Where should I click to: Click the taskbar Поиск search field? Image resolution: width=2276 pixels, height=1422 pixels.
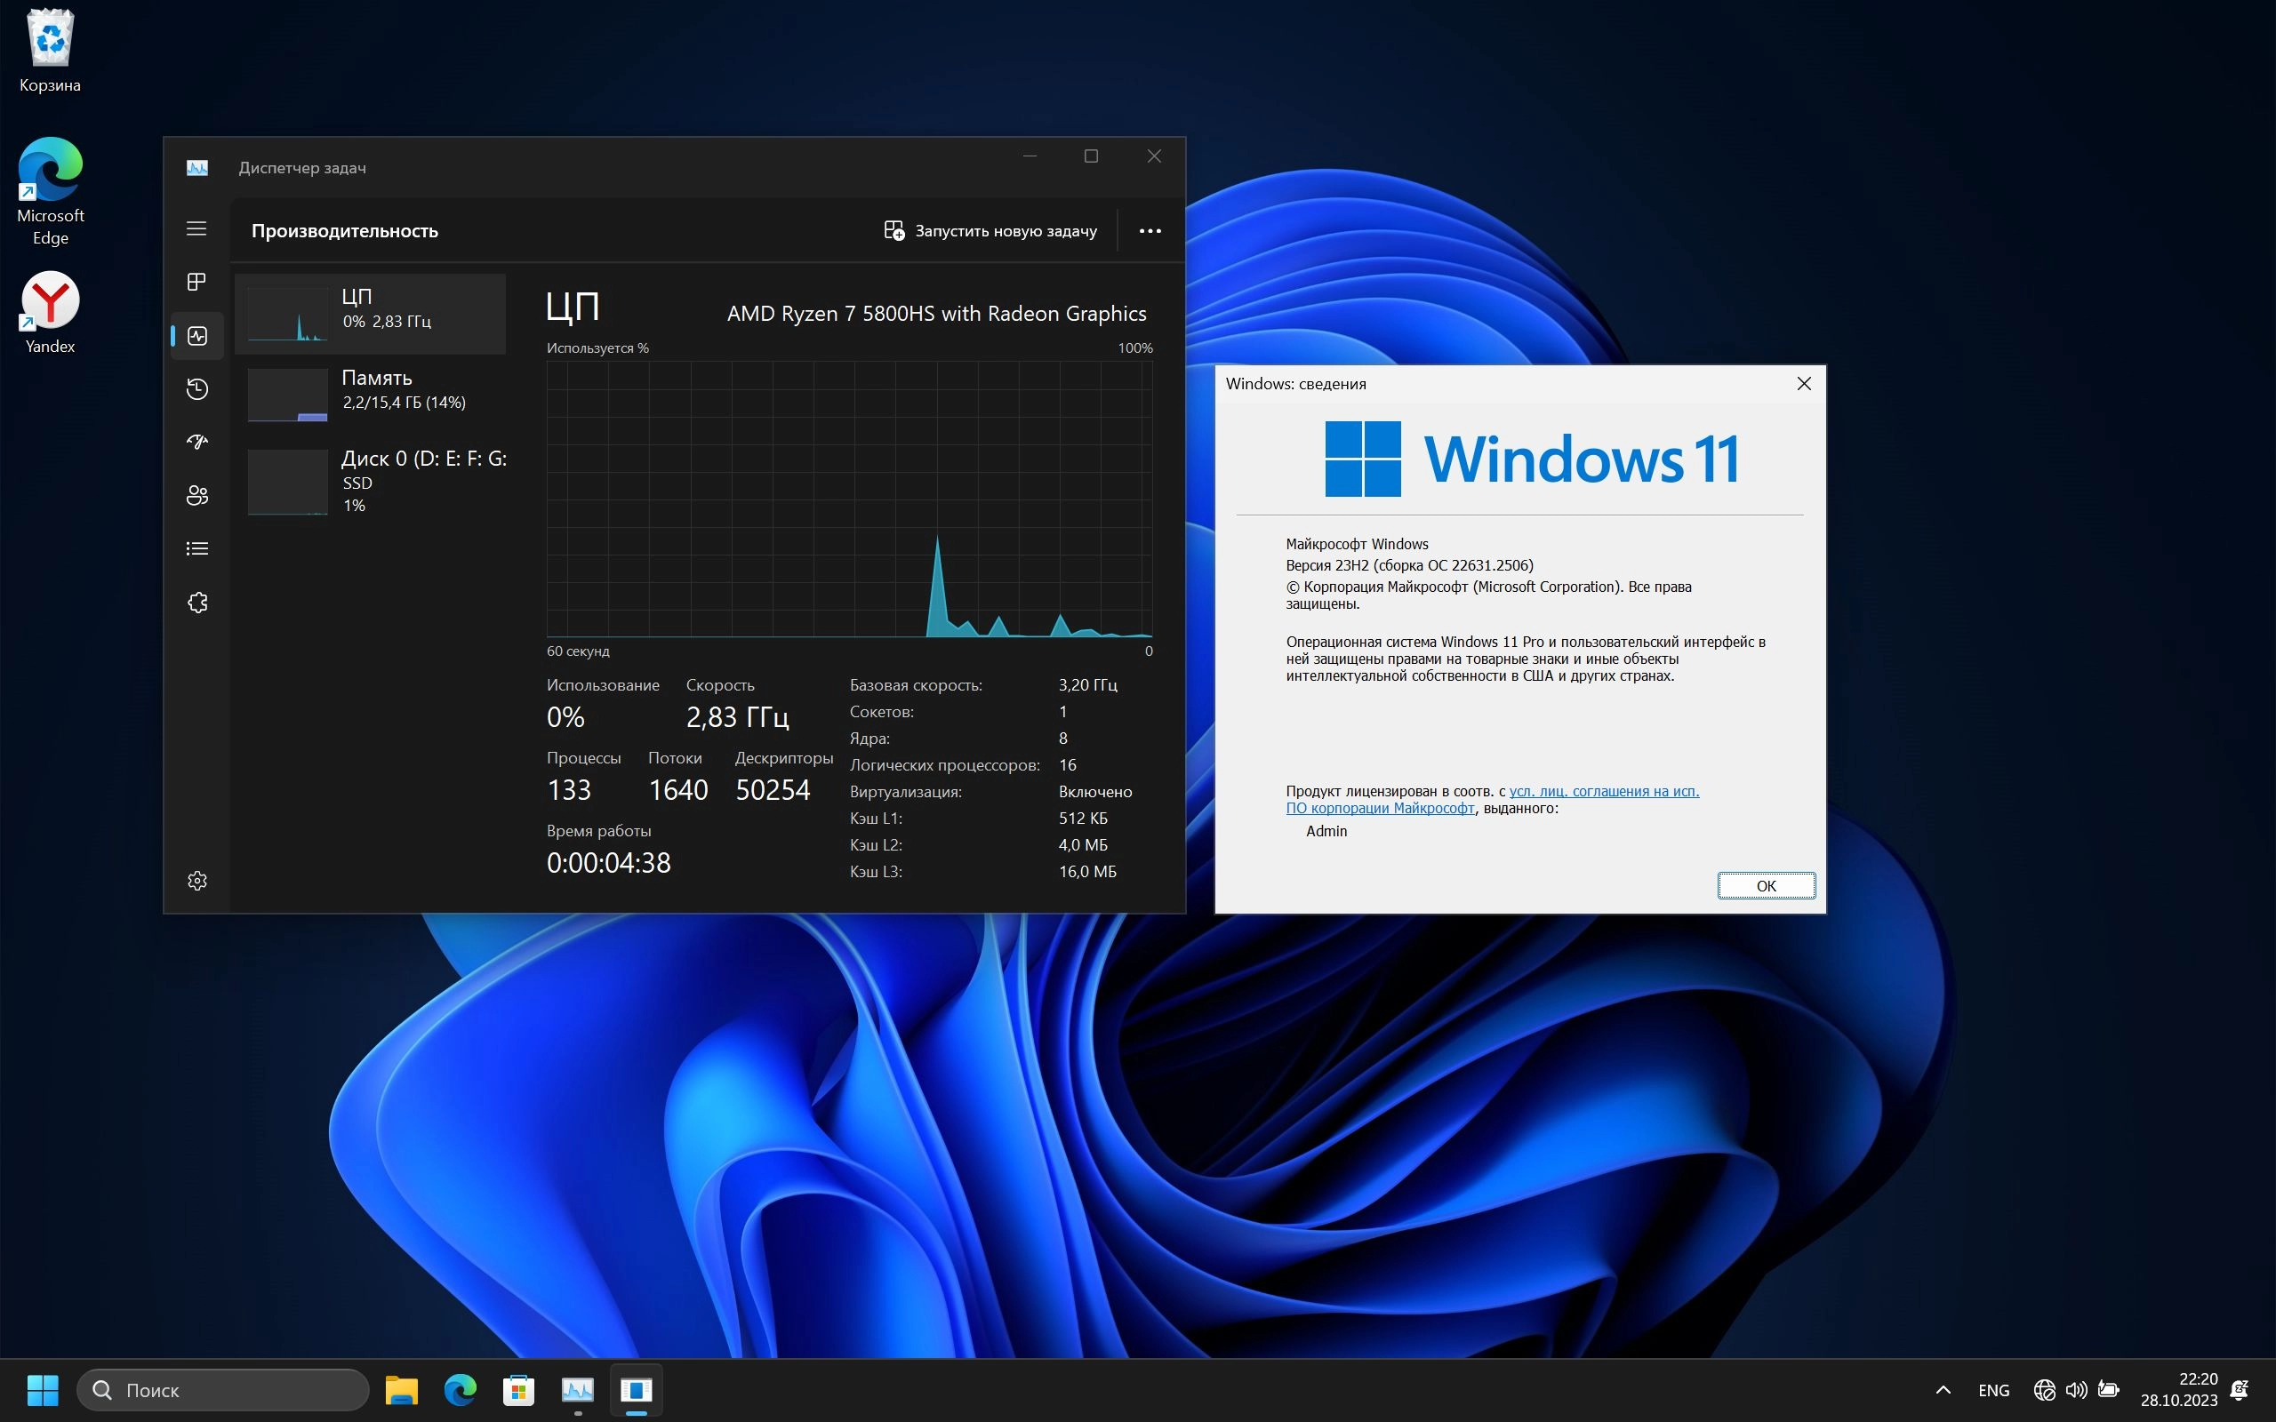223,1390
